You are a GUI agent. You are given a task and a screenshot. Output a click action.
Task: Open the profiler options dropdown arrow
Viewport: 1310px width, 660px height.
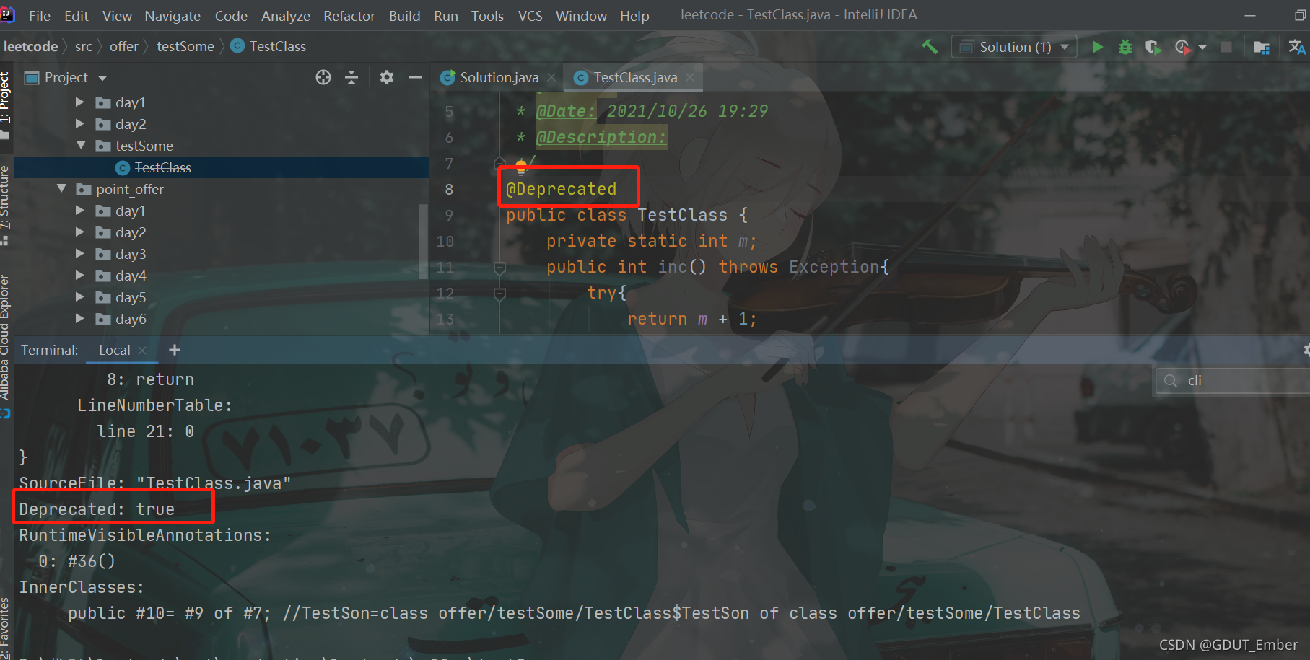point(1202,48)
